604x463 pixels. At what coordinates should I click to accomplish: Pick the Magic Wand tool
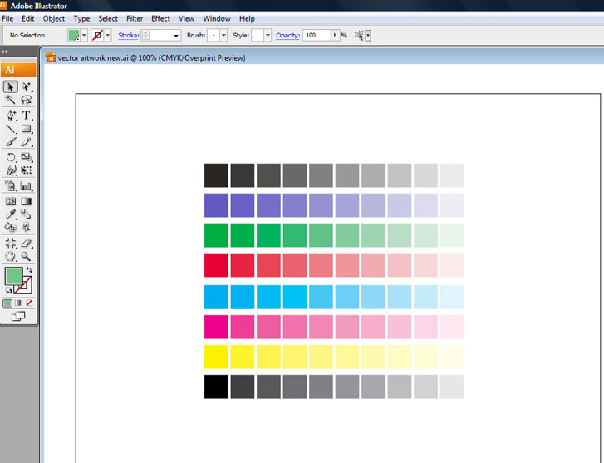[x=11, y=100]
